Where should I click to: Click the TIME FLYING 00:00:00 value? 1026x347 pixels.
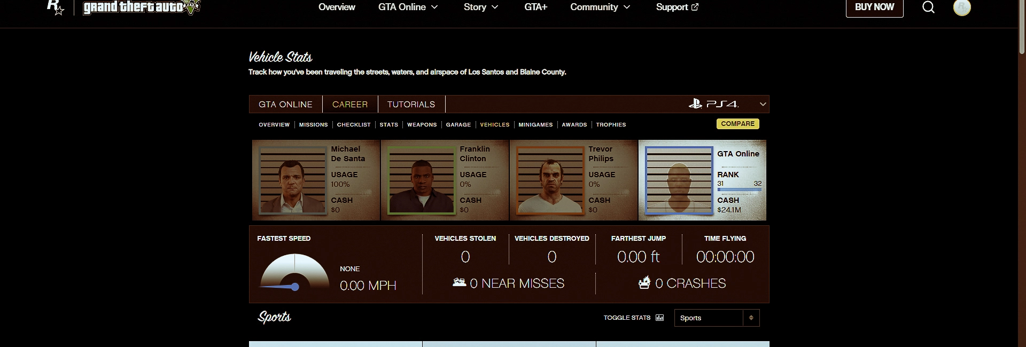pos(725,257)
